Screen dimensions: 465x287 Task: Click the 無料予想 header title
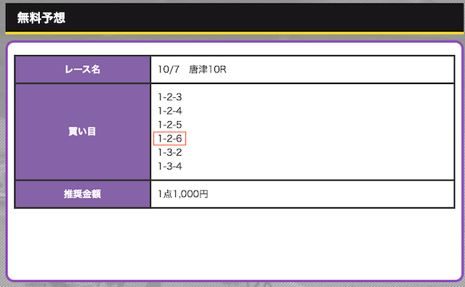(41, 17)
